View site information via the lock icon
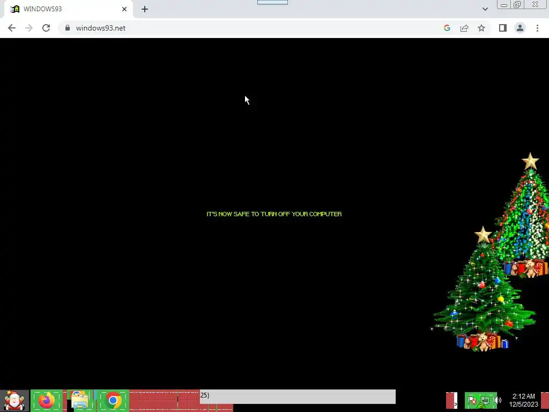Viewport: 549px width, 412px height. (x=68, y=28)
